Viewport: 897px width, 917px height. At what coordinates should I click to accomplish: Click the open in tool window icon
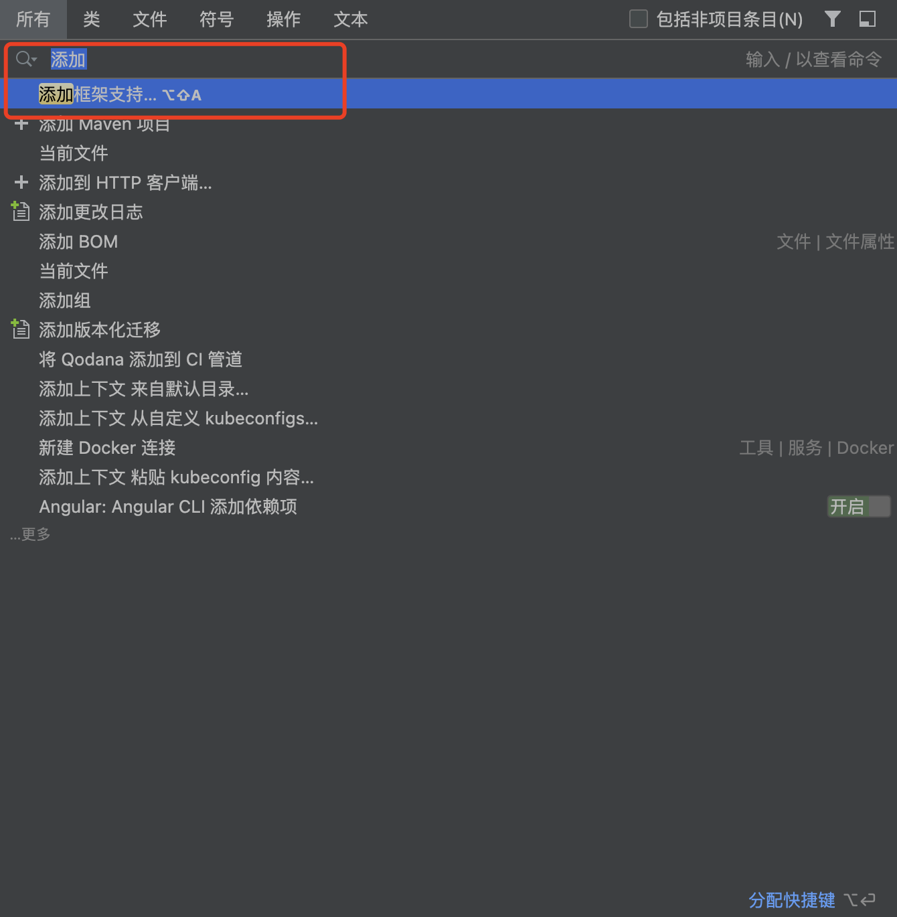tap(868, 19)
